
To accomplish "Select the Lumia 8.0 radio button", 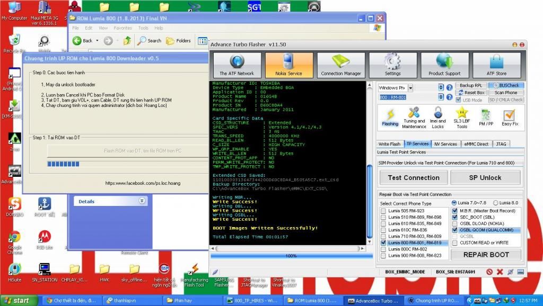I will coord(496,203).
